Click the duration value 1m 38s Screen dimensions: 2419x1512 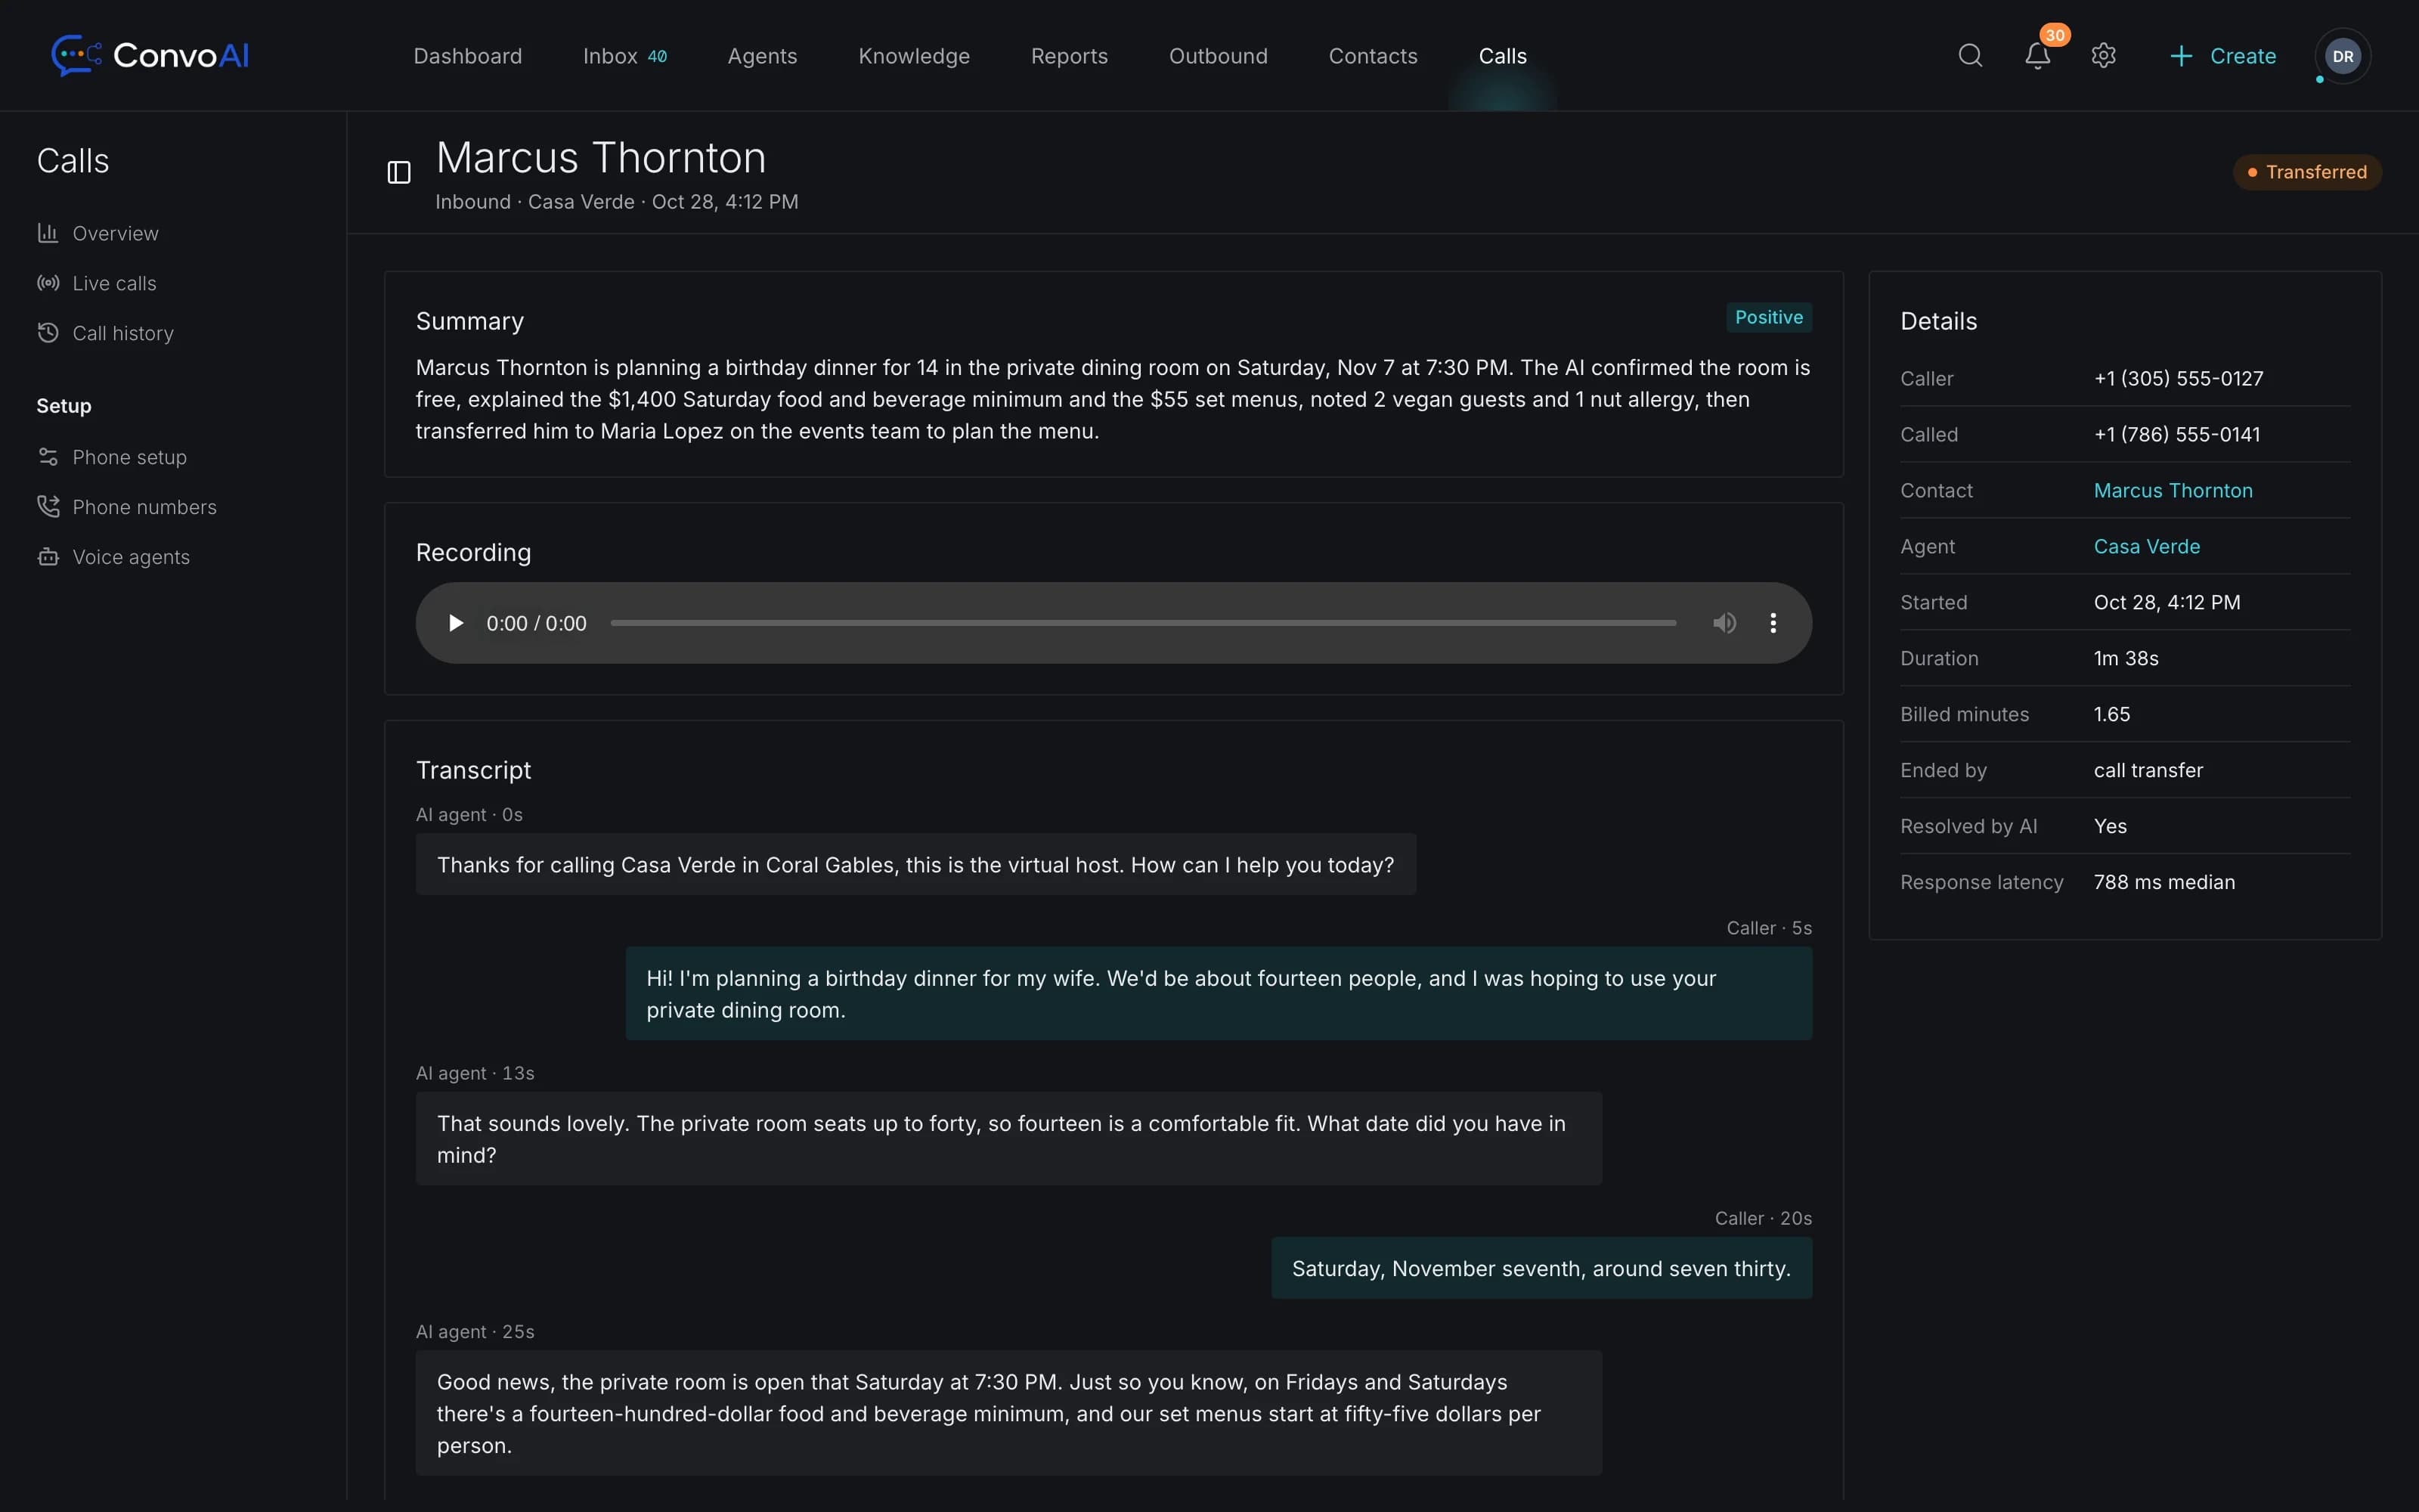click(2126, 658)
